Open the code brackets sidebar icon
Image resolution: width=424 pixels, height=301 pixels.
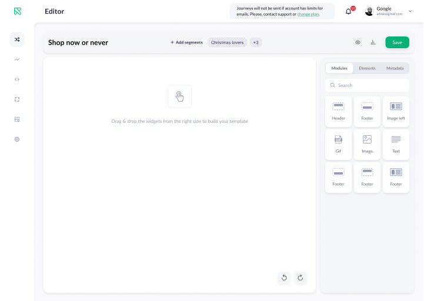coord(17,79)
